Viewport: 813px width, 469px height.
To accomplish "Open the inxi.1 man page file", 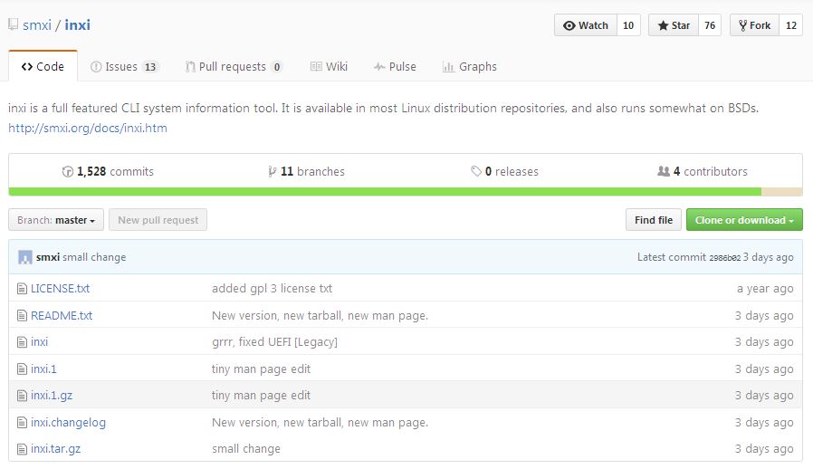I will point(43,368).
